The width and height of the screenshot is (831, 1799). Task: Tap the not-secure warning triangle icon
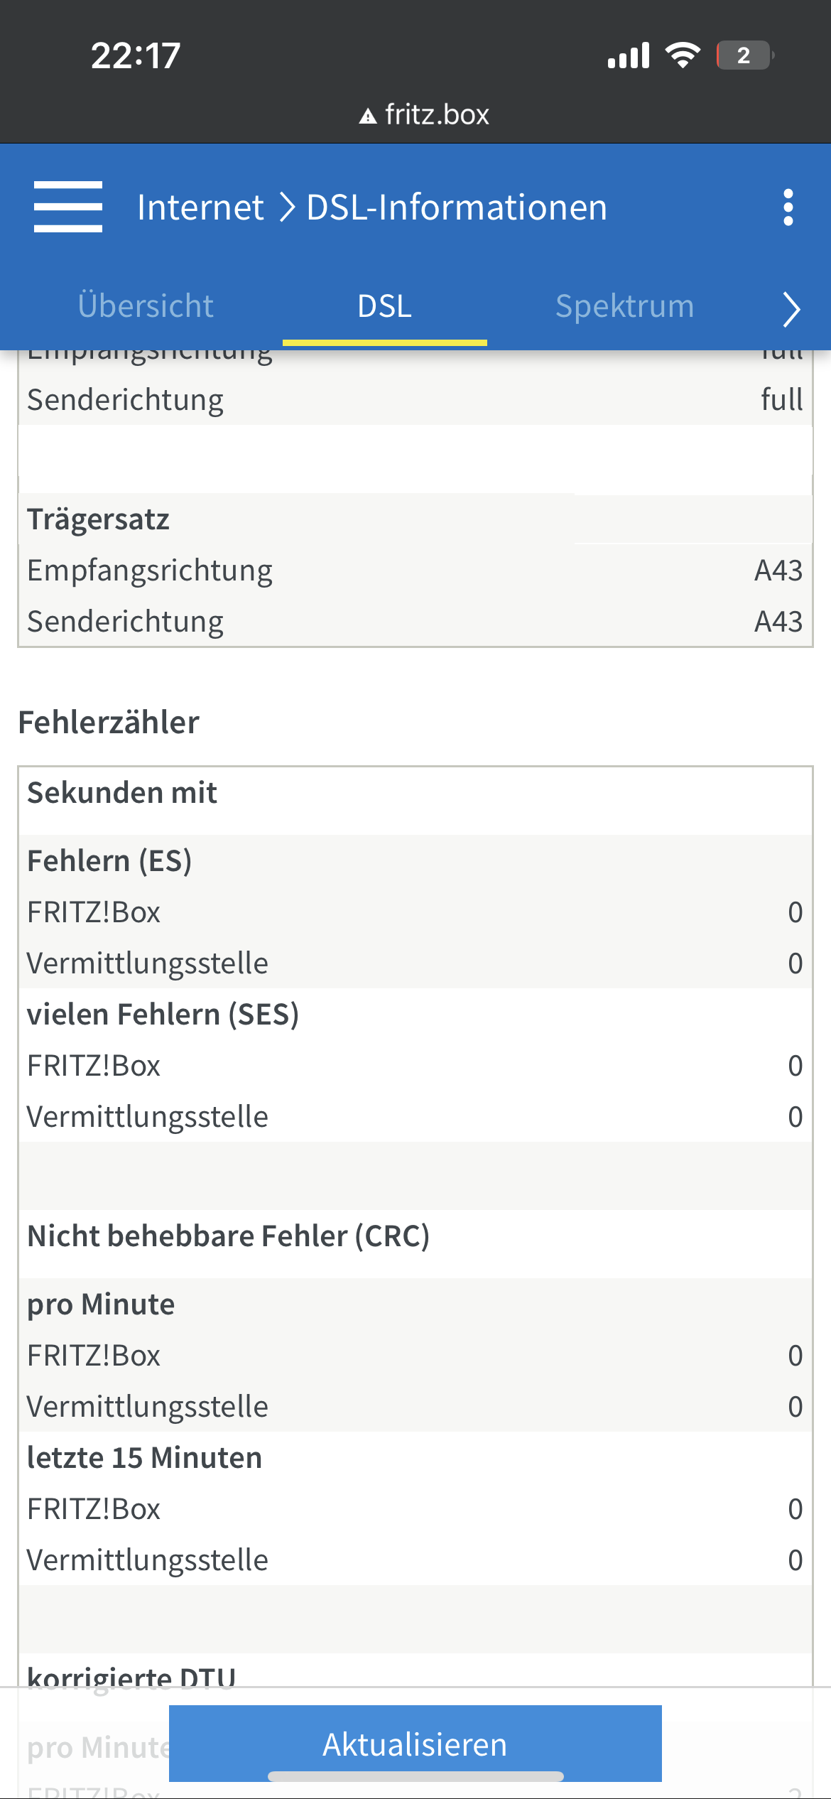367,116
